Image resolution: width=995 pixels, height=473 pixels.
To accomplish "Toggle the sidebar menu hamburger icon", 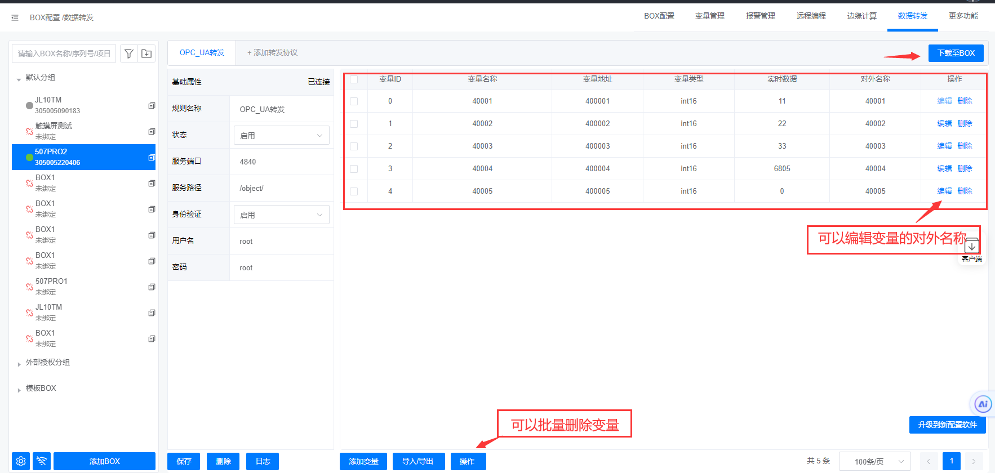I will click(x=15, y=18).
